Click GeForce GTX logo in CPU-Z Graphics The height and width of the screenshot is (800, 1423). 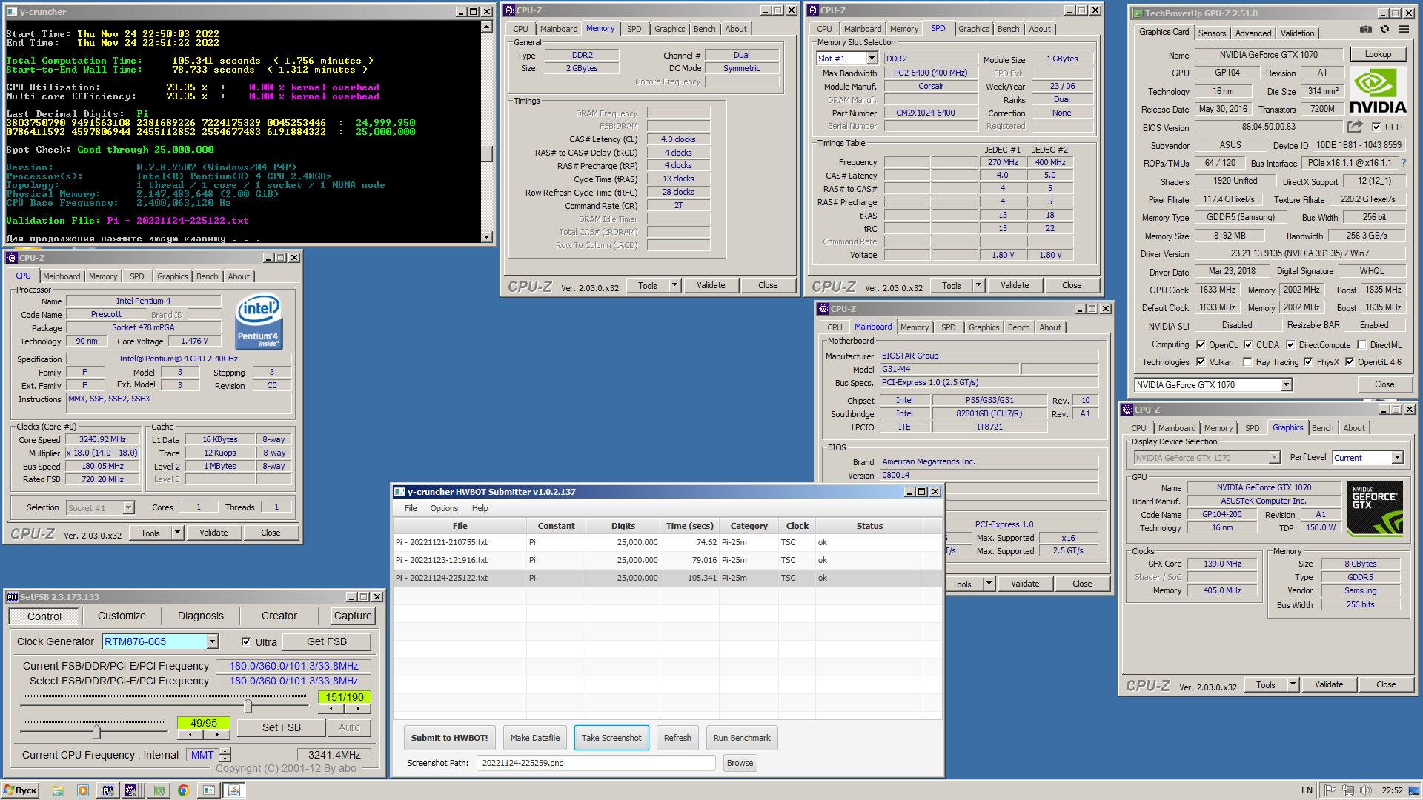point(1375,508)
